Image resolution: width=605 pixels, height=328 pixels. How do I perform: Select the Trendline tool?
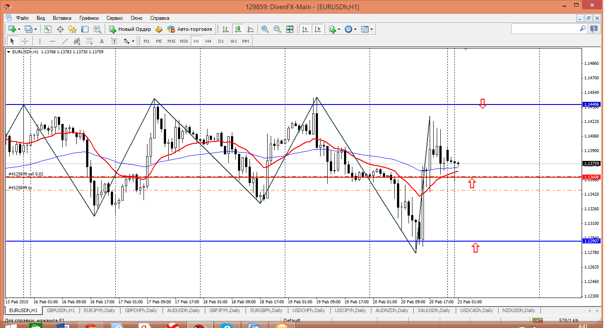[65, 41]
